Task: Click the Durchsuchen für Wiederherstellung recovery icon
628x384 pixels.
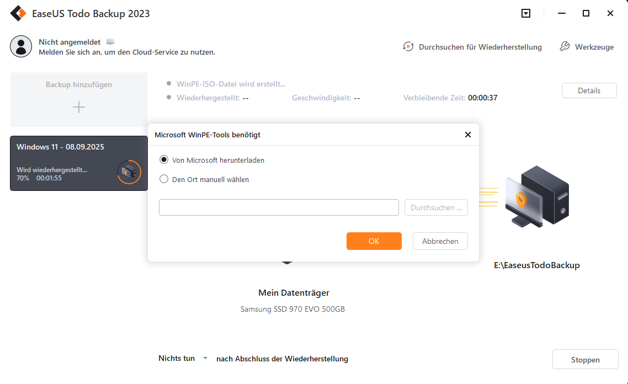Action: [x=408, y=47]
